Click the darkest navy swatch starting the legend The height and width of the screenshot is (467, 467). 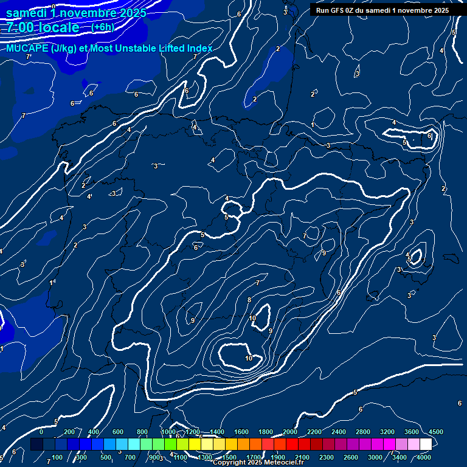pos(36,445)
